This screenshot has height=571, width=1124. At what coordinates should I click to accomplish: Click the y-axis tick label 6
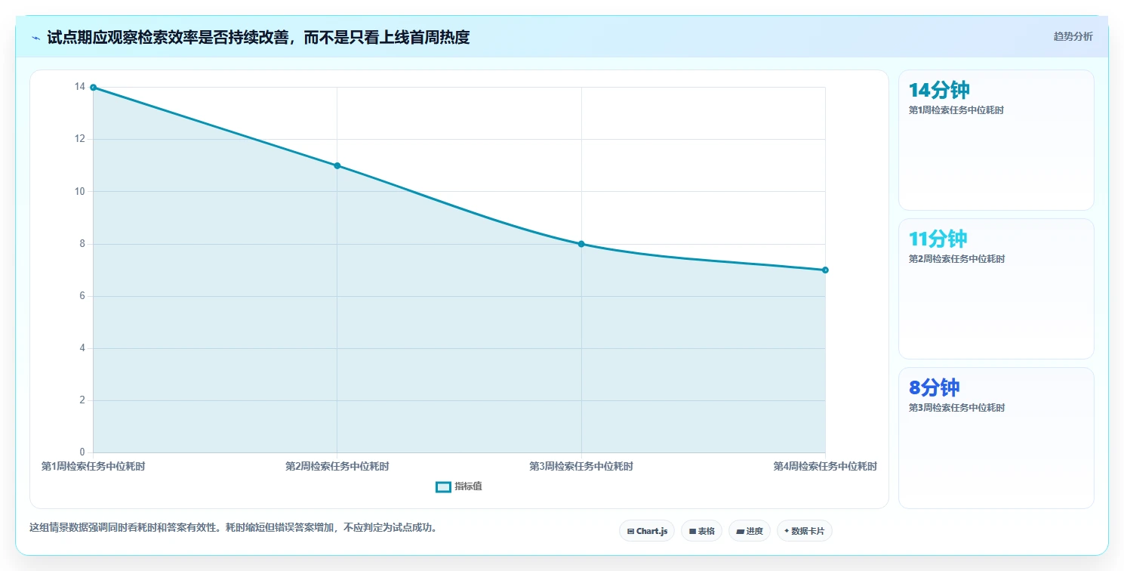(82, 296)
